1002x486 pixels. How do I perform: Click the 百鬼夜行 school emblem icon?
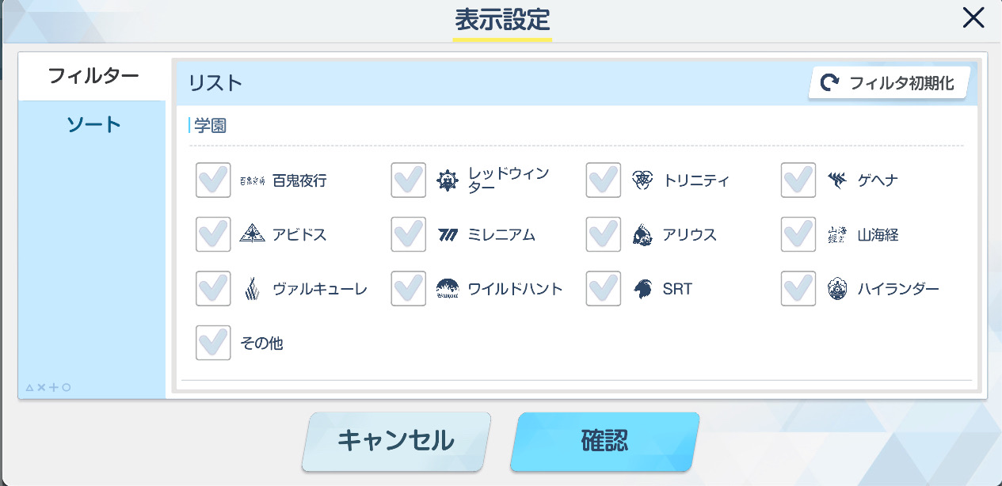253,181
